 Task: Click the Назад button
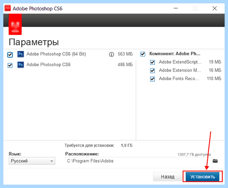point(168,177)
